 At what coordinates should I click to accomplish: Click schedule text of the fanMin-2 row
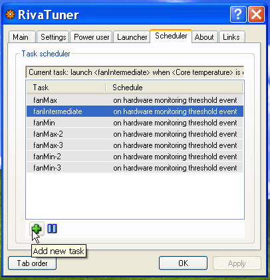point(175,157)
